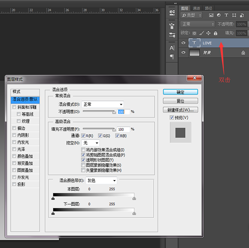The height and width of the screenshot is (248, 249).
Task: Toggle the 预览(V) checkbox
Action: tap(172, 117)
